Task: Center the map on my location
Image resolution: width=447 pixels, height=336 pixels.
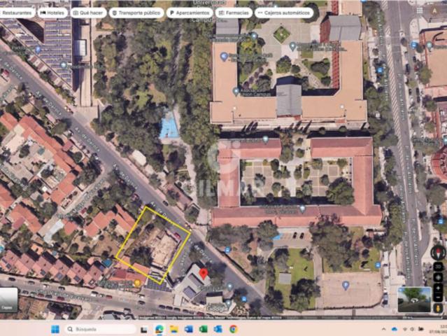Action: point(438,277)
